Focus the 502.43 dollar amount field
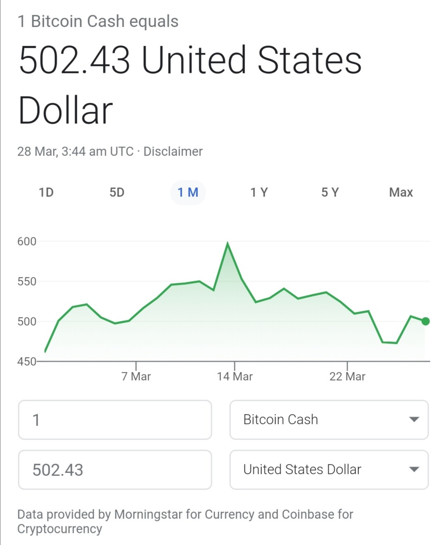 point(115,469)
